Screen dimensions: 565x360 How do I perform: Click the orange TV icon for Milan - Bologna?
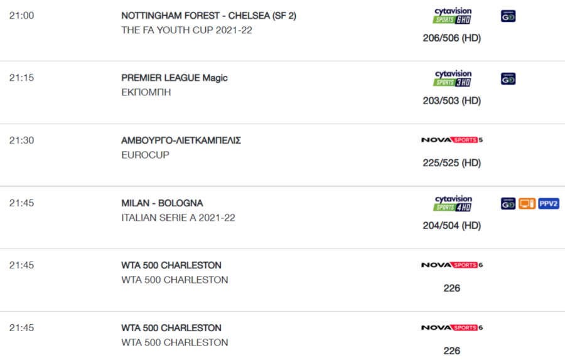click(527, 204)
